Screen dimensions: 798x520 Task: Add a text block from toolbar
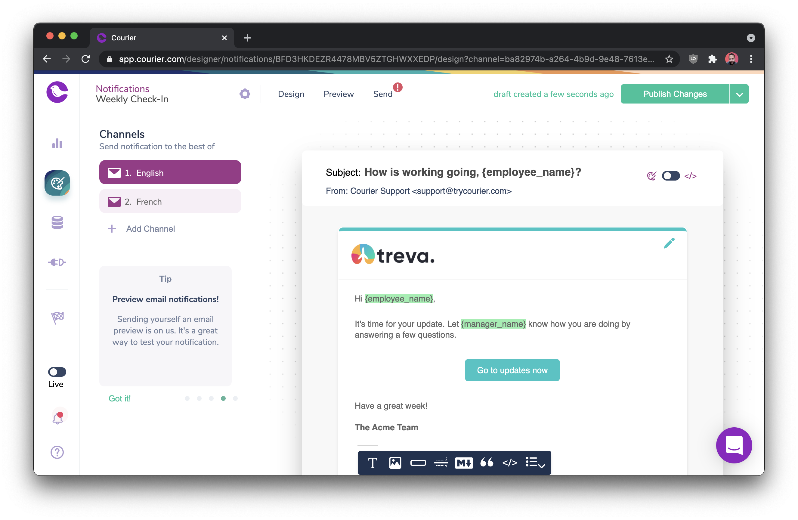(x=372, y=463)
